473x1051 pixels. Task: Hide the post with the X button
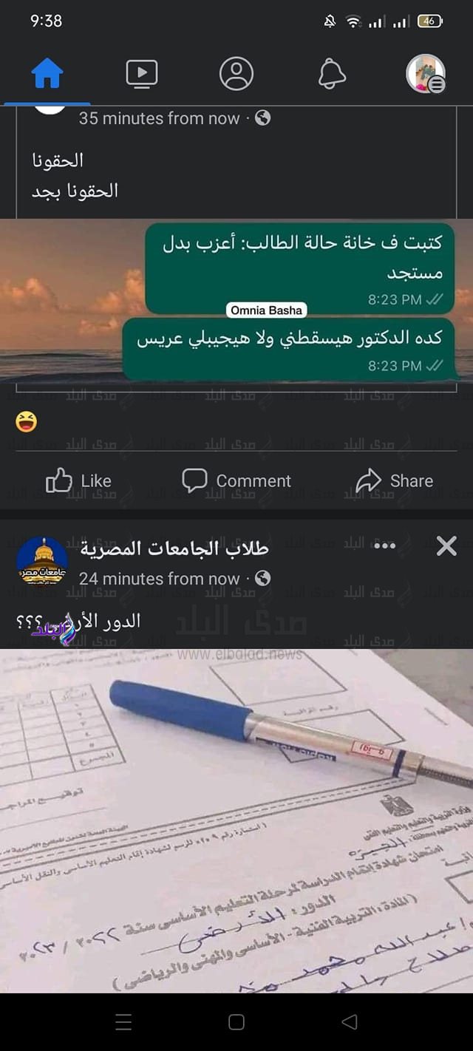[446, 546]
